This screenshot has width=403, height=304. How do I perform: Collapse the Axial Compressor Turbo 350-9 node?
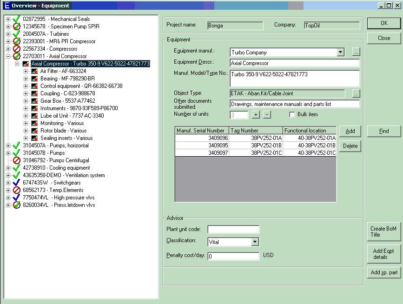[17, 64]
